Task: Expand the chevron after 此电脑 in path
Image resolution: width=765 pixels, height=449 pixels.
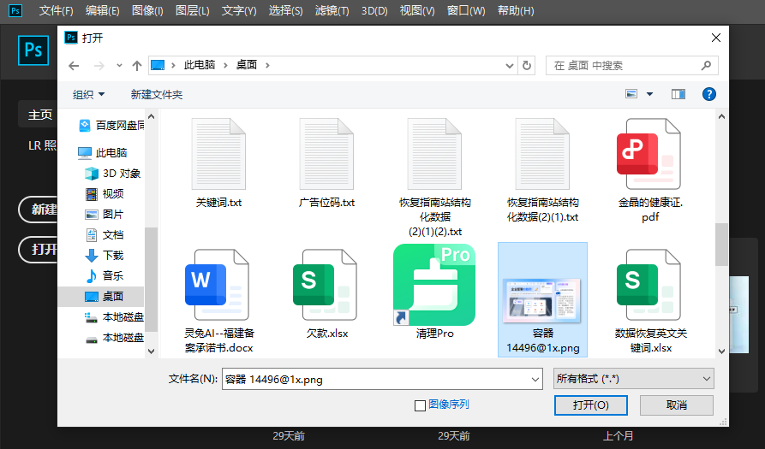Action: [225, 65]
